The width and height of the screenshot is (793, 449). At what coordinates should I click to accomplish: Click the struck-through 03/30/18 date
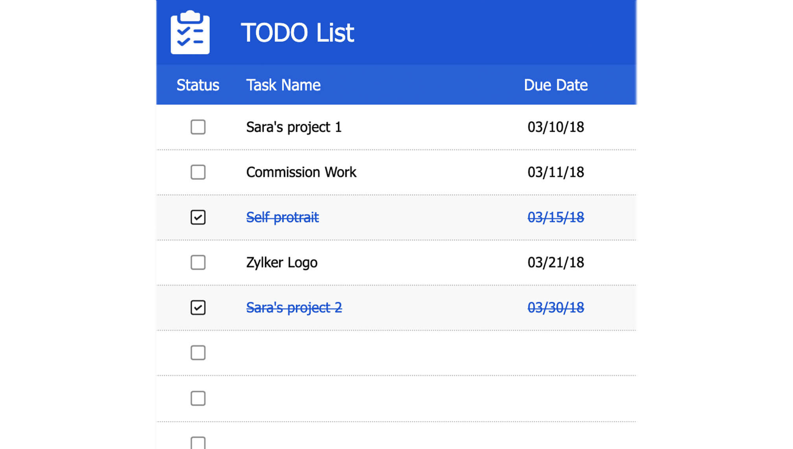click(x=555, y=308)
